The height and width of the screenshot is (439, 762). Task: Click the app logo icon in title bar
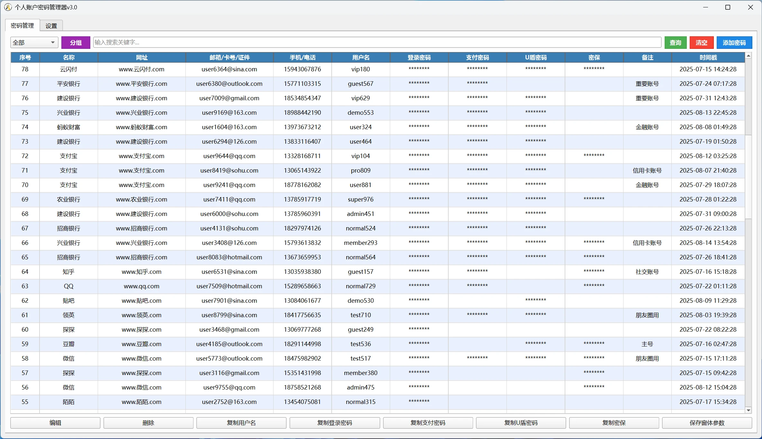pos(8,7)
